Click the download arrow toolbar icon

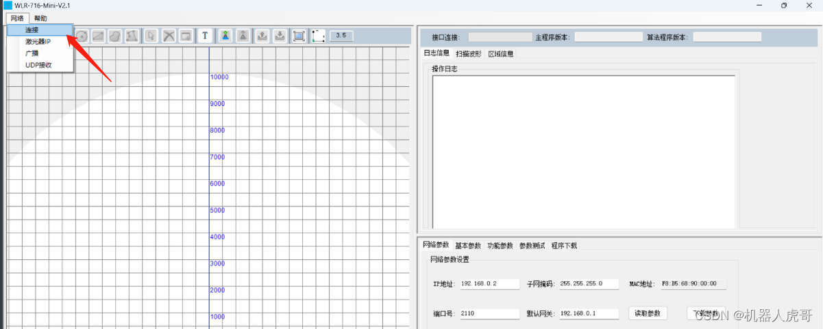280,36
